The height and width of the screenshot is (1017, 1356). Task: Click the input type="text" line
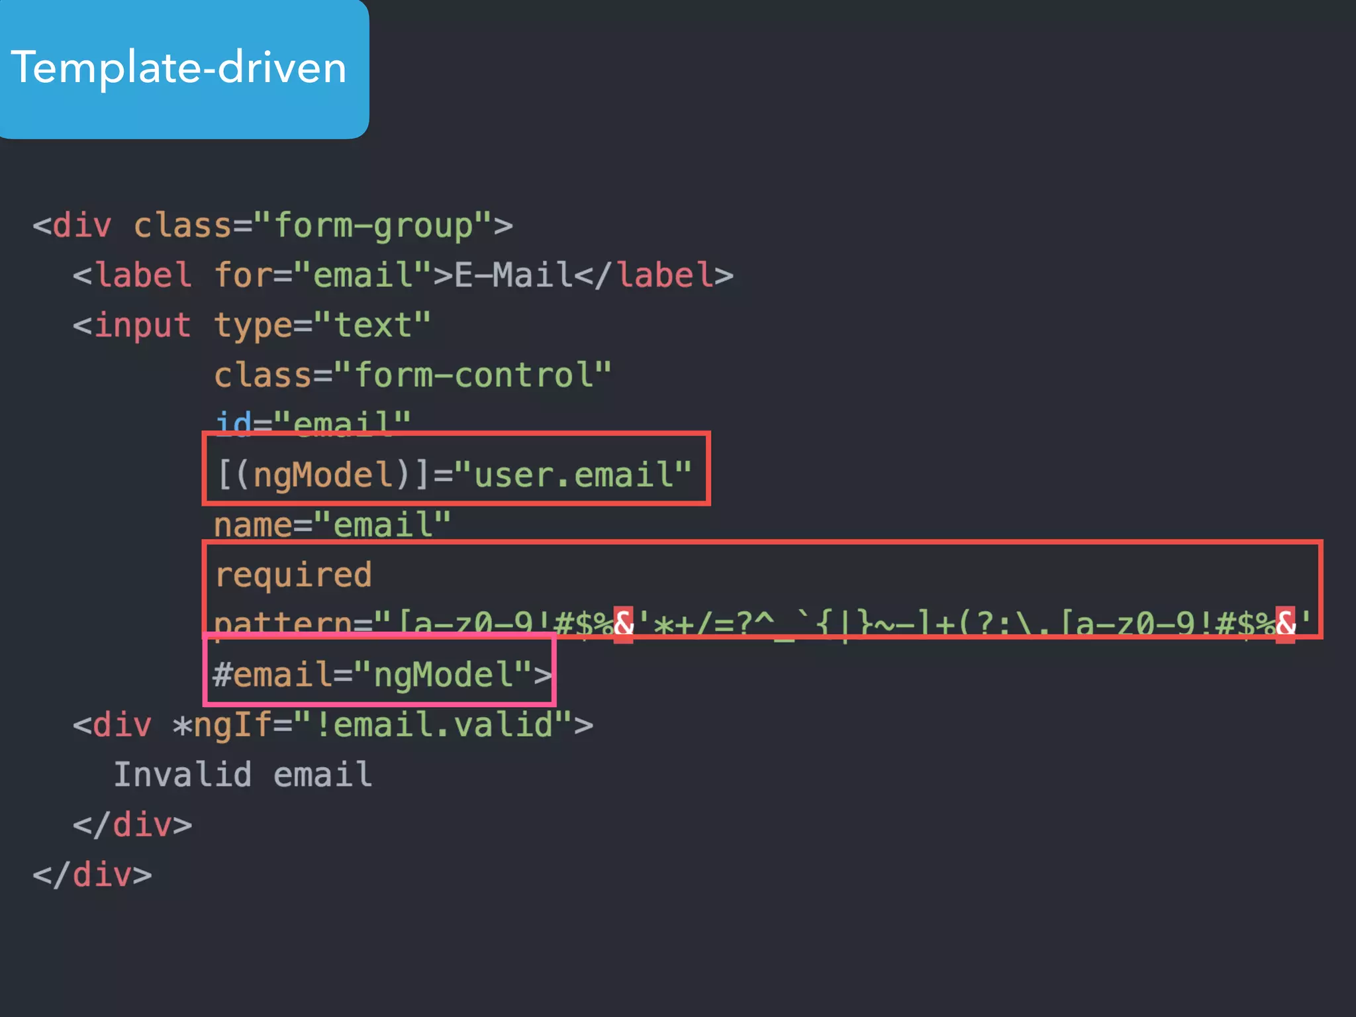click(x=252, y=325)
